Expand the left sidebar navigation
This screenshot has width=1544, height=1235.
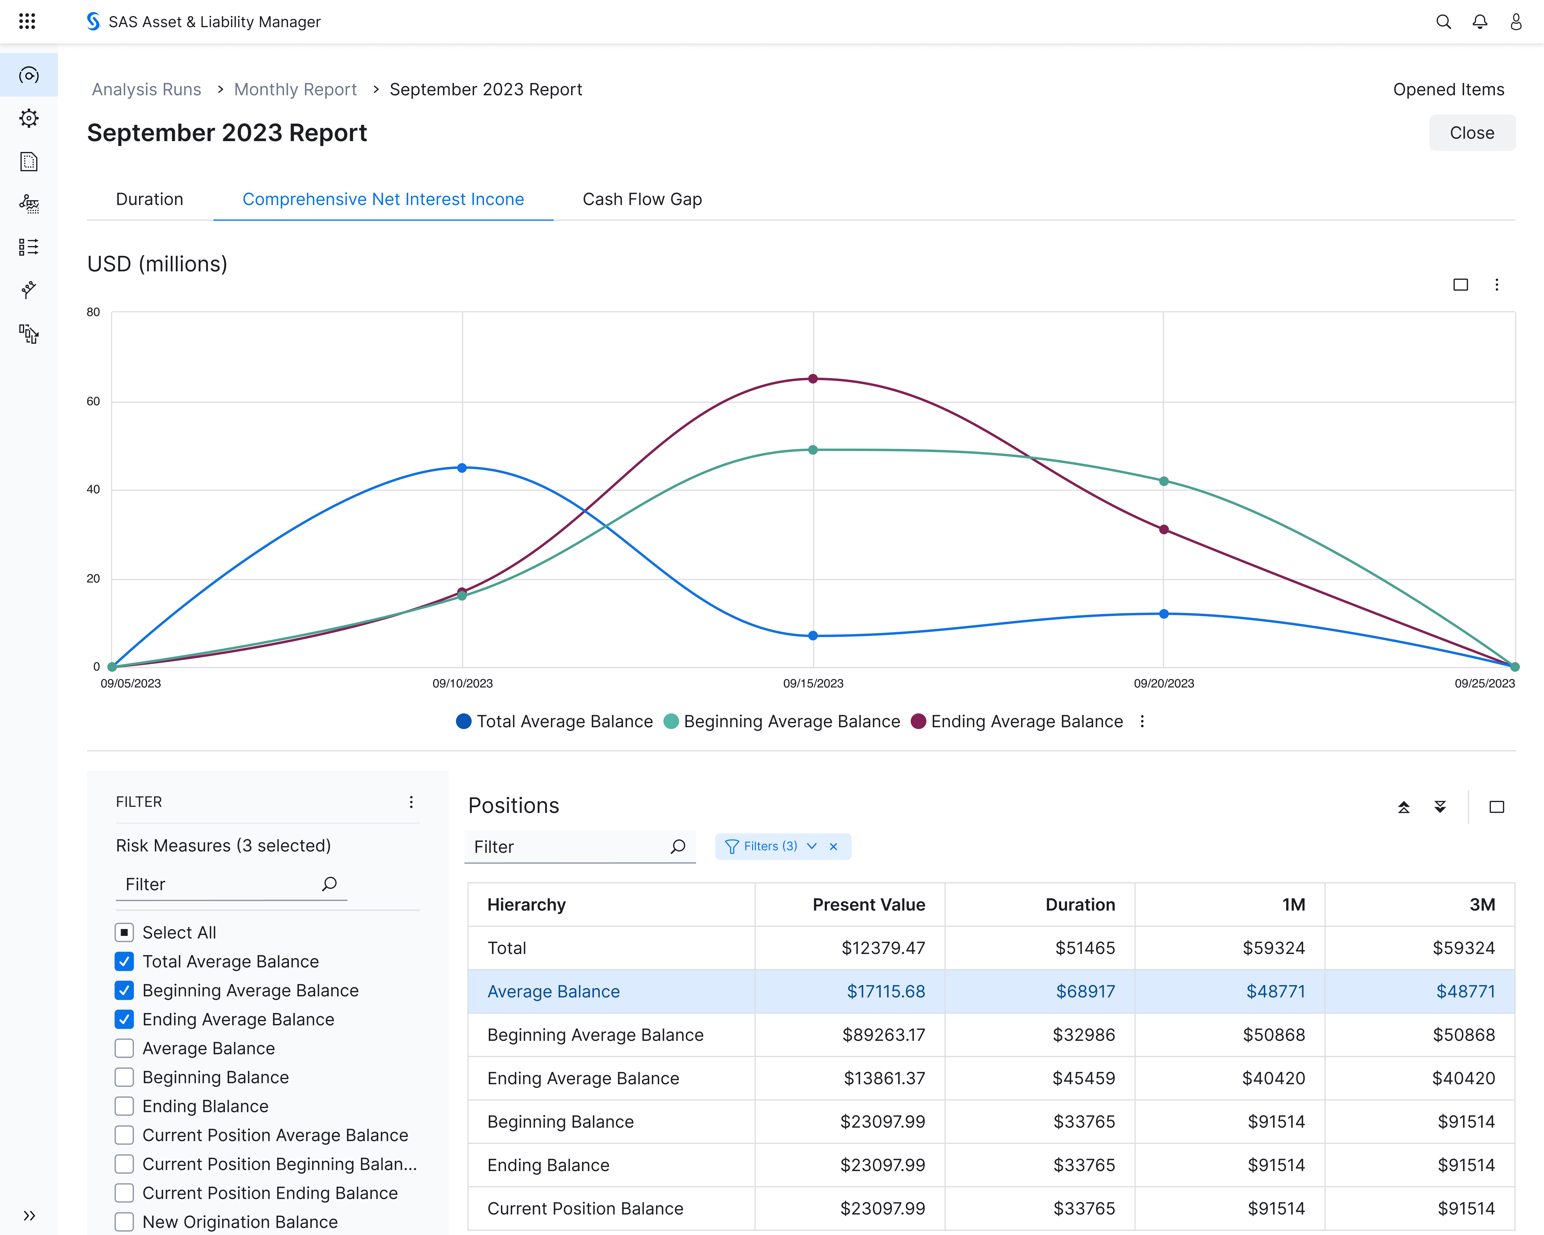pos(29,1215)
